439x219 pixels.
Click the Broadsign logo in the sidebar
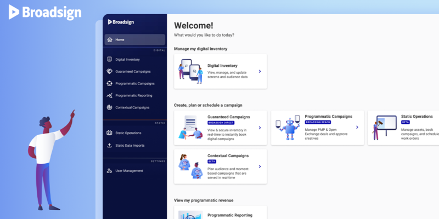click(x=121, y=22)
